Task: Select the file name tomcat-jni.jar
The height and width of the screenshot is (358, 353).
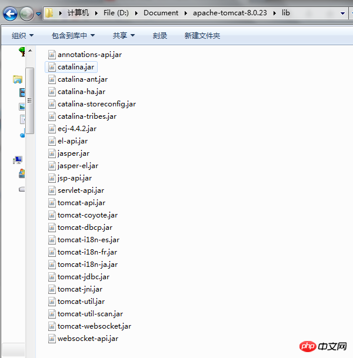Action: (80, 289)
